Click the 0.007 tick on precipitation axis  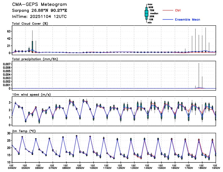[6, 64]
